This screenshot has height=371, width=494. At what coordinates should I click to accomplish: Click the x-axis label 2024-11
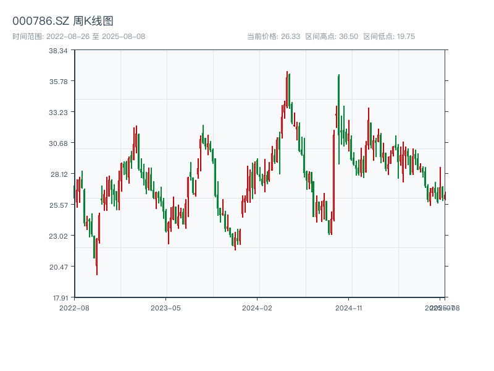point(348,308)
